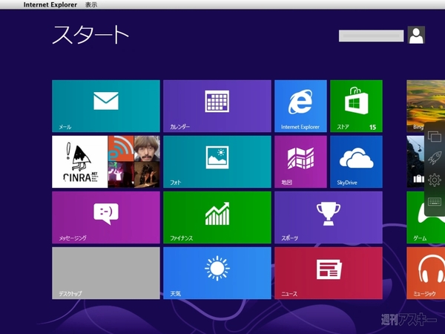Open the Mail (メール) tile
Screen dimensions: 445x334
pyautogui.click(x=106, y=106)
